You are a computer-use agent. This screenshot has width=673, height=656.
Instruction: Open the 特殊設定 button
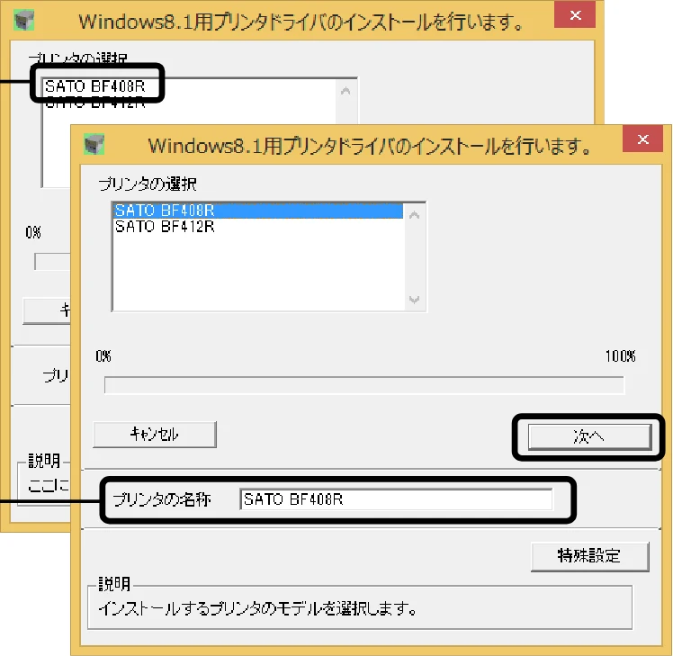pyautogui.click(x=589, y=557)
